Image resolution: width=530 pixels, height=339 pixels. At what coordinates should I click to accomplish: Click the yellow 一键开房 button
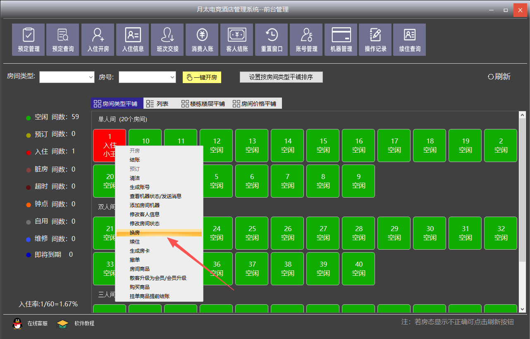point(202,77)
